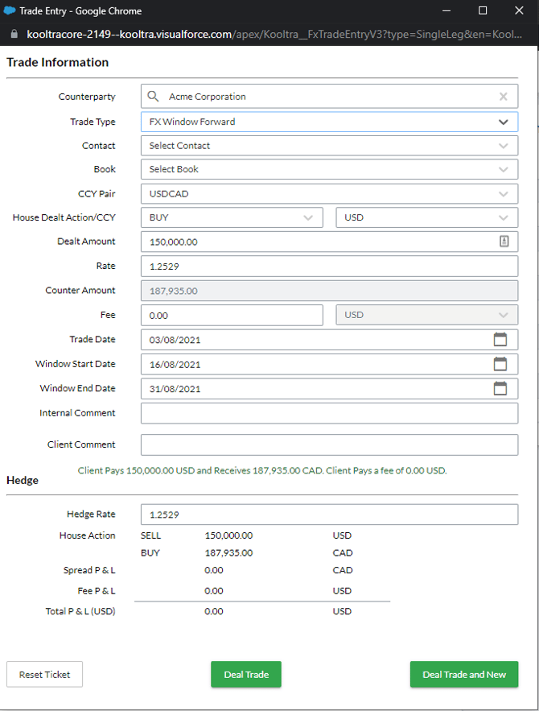The image size is (539, 711).
Task: Open the Window End Date calendar icon
Action: point(500,388)
